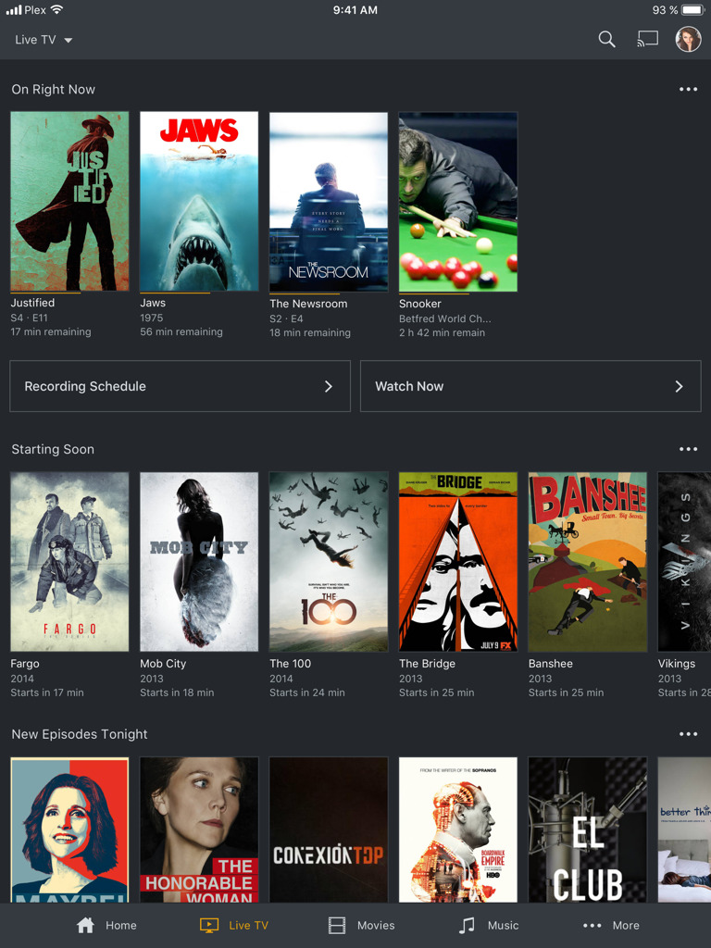Open Starting Soon more options
711x948 pixels.
click(x=688, y=449)
